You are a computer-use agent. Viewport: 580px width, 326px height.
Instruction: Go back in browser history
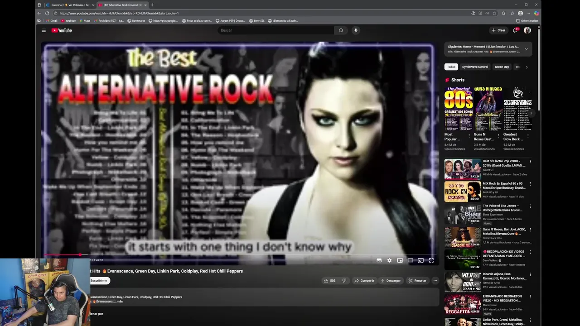pyautogui.click(x=39, y=13)
